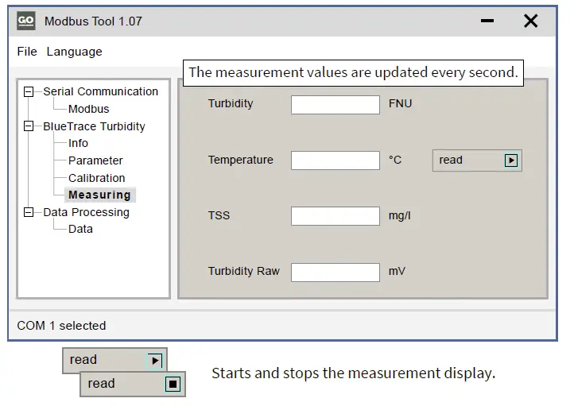The width and height of the screenshot is (574, 406).
Task: Click the Temperature label
Action: click(241, 160)
